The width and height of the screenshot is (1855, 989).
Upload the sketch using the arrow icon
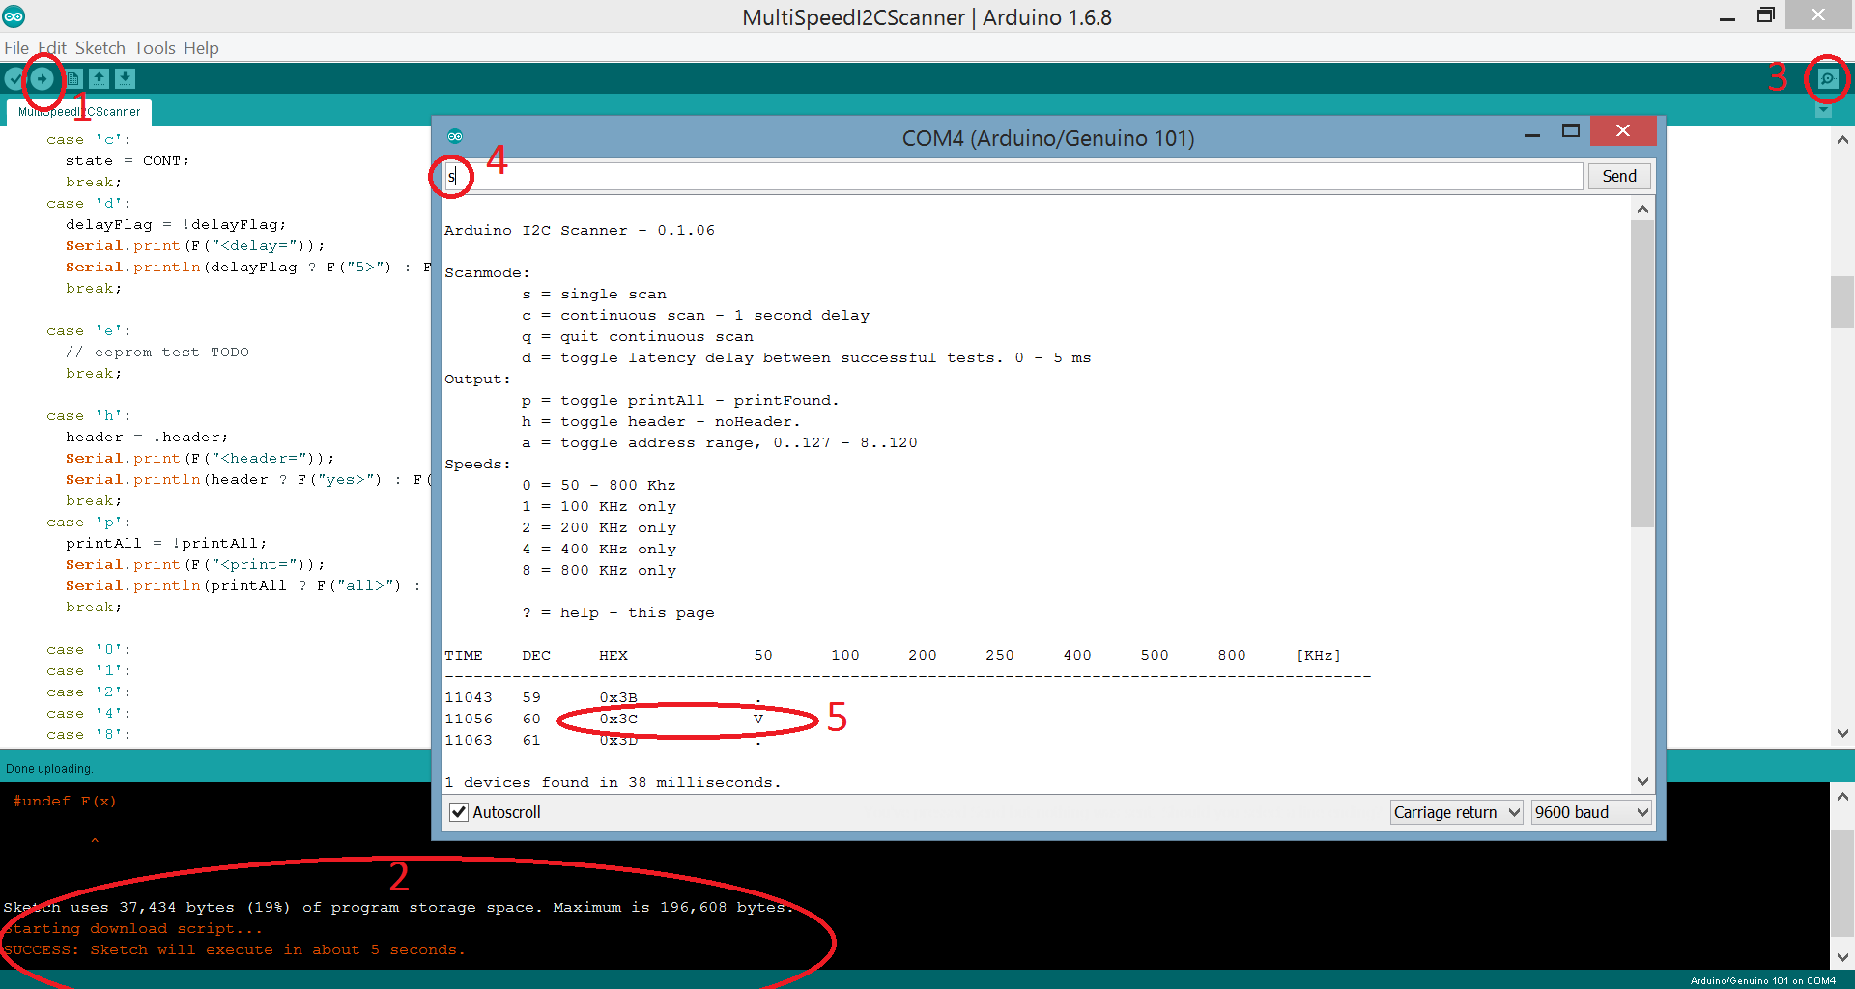(43, 78)
